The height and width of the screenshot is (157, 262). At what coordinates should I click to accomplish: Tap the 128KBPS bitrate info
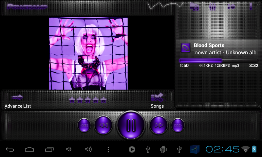222,65
